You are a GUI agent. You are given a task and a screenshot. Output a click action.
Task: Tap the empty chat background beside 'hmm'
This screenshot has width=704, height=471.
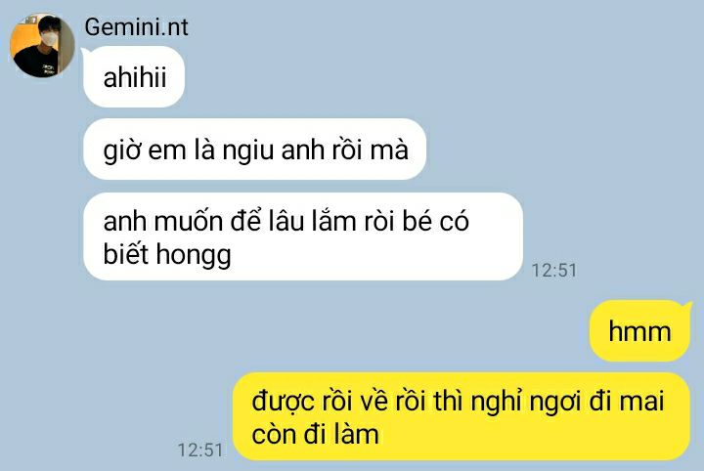[404, 331]
